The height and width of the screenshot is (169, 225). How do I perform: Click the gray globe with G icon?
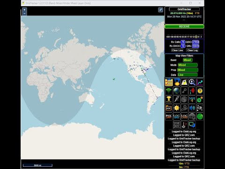click(x=192, y=116)
